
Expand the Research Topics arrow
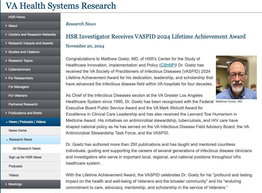click(x=6, y=61)
